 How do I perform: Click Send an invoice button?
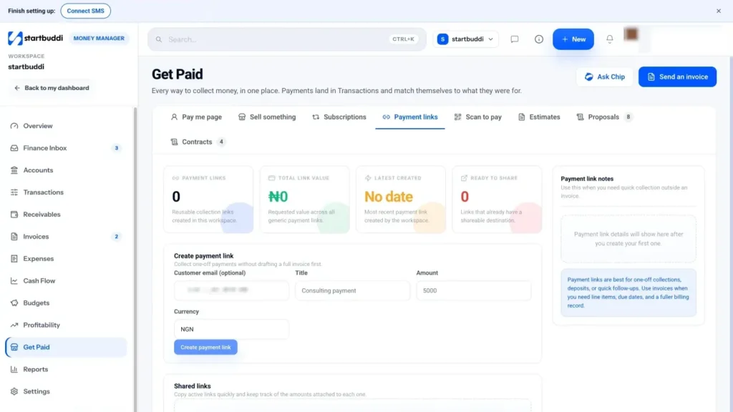pos(677,77)
